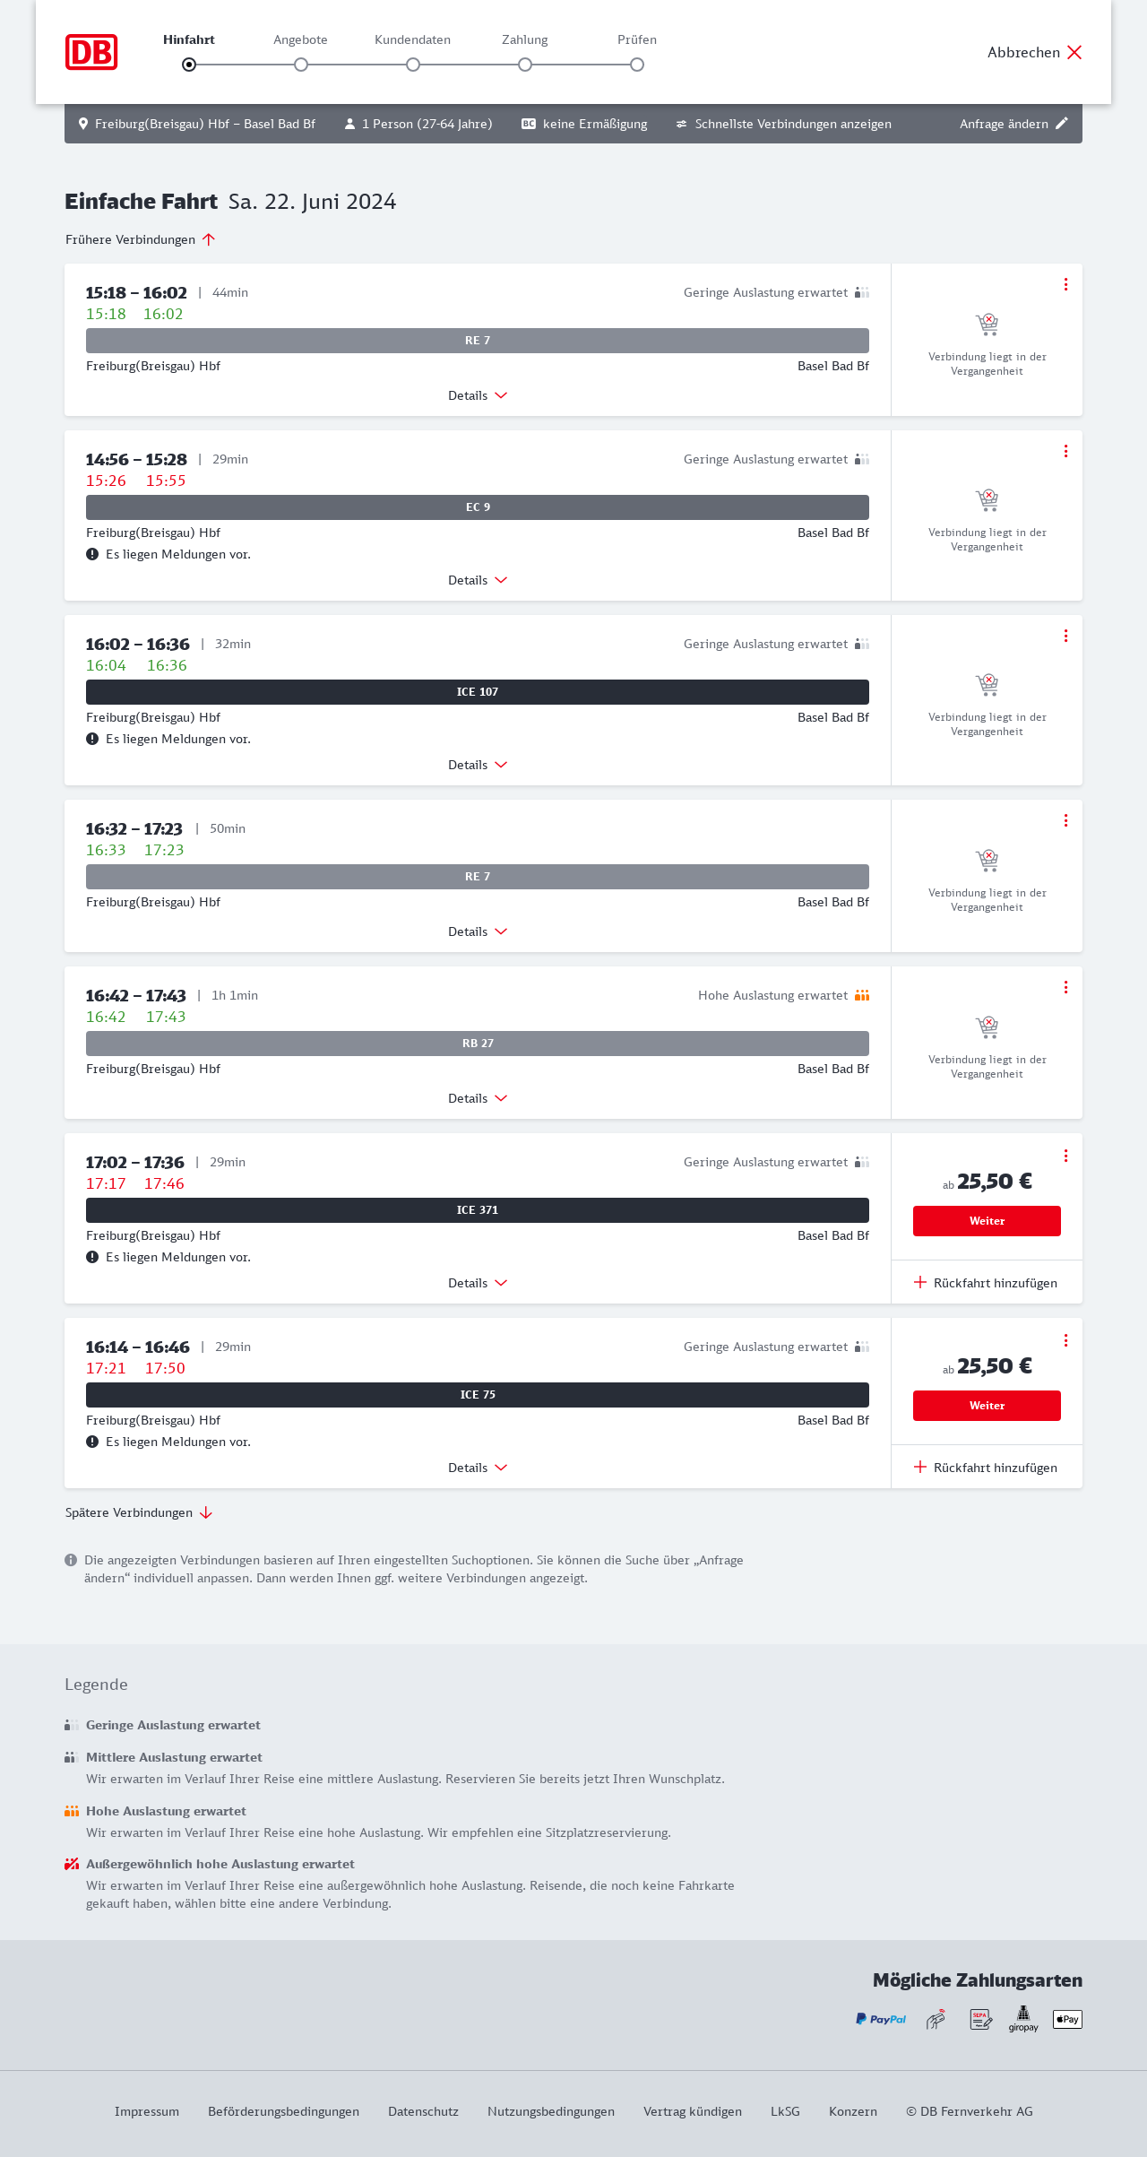Expand Details for RB 27 connection
Screen dimensions: 1147x2157
tap(478, 1098)
